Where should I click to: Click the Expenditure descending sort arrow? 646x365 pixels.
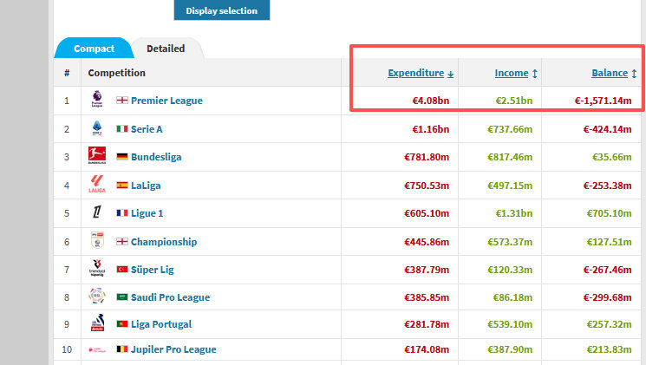(x=450, y=74)
